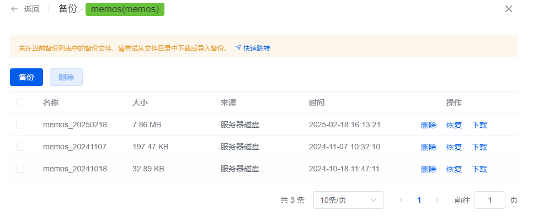Click the 32.89 KB size cell

pos(148,169)
